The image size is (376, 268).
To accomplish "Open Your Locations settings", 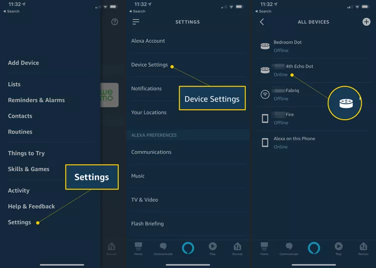I will (x=188, y=113).
